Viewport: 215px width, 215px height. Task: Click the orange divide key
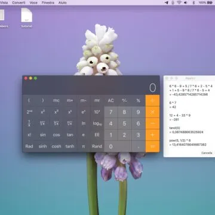(152, 100)
